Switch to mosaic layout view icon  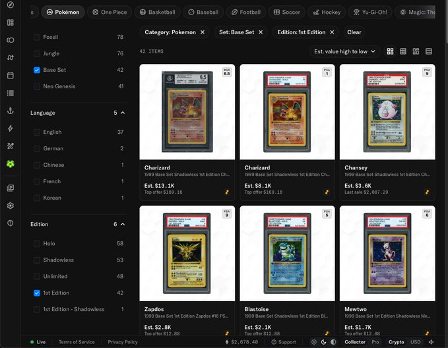coord(416,51)
